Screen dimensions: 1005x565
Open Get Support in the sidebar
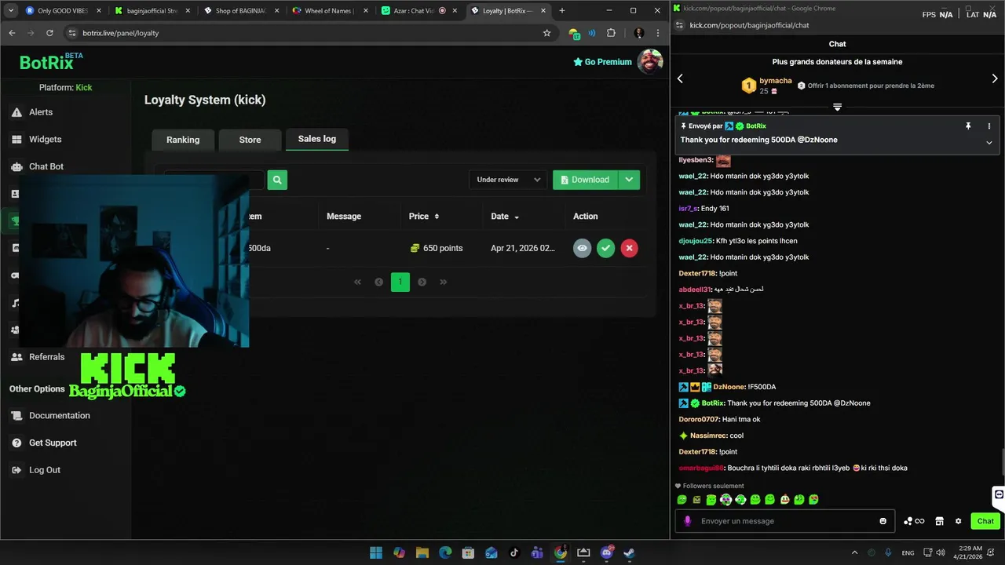click(44, 443)
